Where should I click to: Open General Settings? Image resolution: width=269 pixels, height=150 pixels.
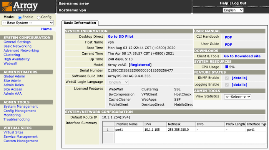click(x=17, y=42)
